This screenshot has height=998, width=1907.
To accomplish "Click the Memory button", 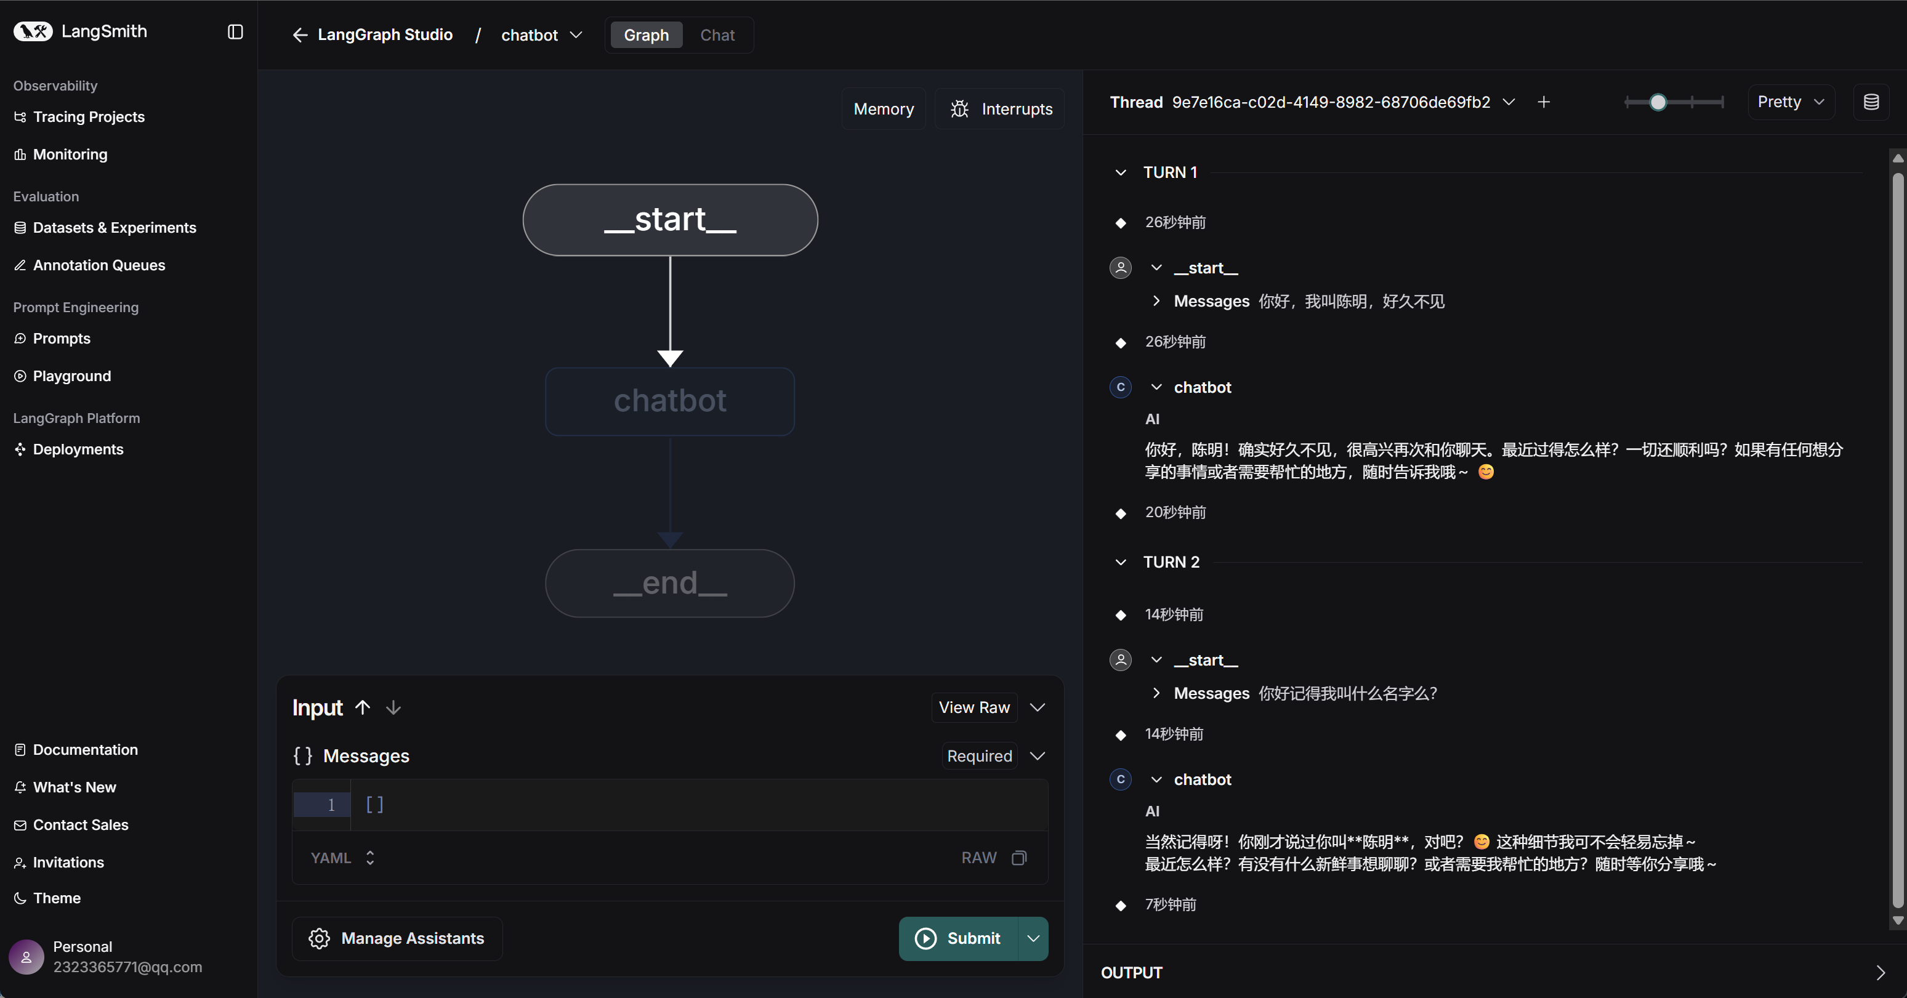I will [883, 109].
